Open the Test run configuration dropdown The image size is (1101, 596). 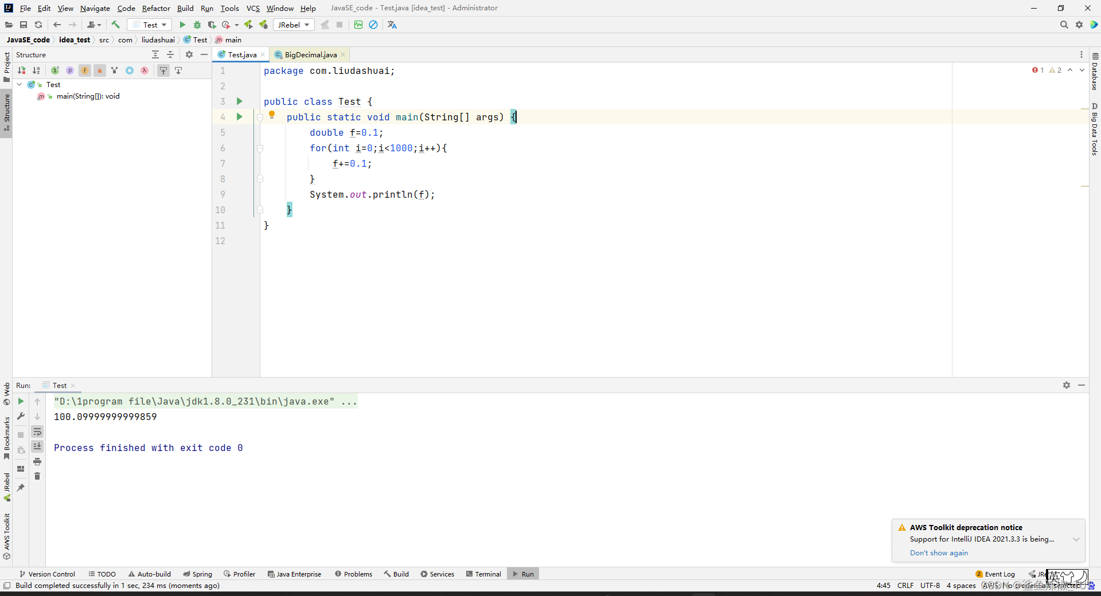[149, 25]
